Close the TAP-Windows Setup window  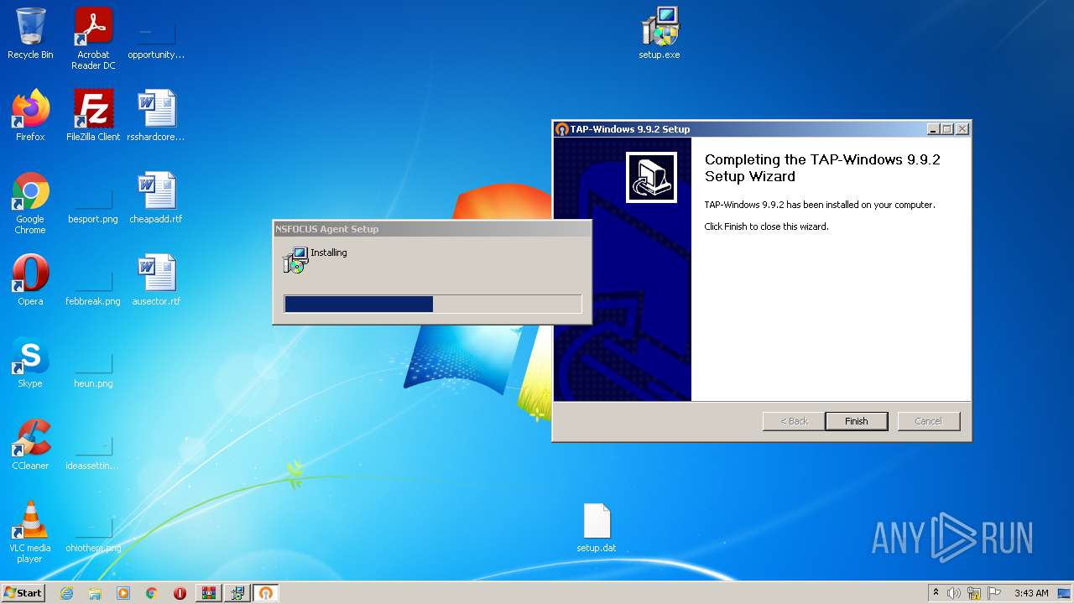click(x=962, y=129)
